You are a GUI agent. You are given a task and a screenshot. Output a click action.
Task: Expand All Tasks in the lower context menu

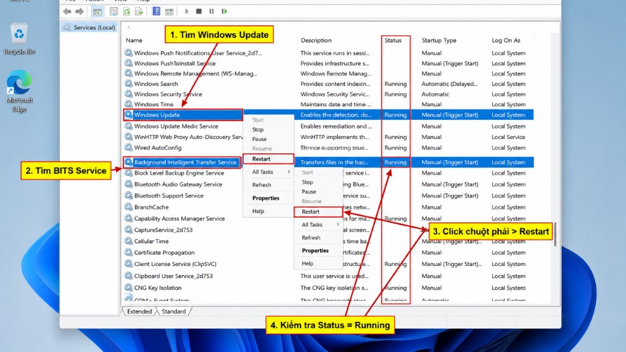tap(318, 225)
